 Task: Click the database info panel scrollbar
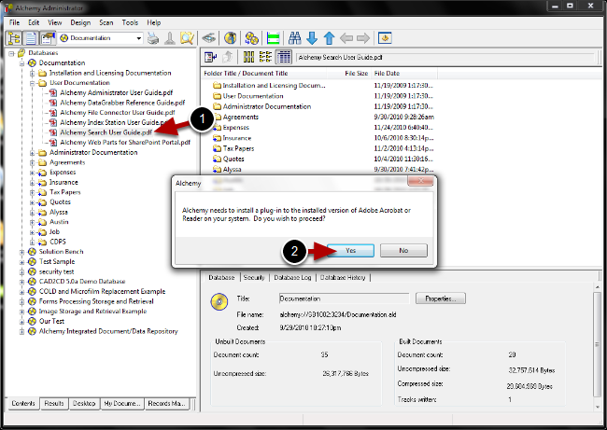(598, 345)
